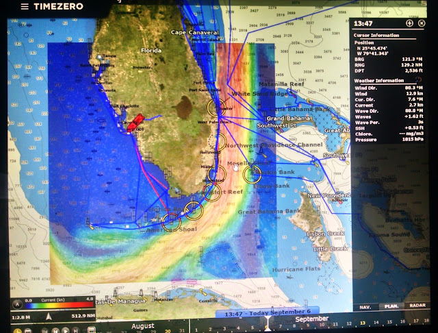The image size is (438, 333).
Task: Click the '13:47 - Today September 6' time label
Action: click(x=268, y=312)
